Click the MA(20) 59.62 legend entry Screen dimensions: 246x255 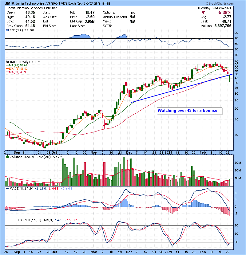point(17,65)
